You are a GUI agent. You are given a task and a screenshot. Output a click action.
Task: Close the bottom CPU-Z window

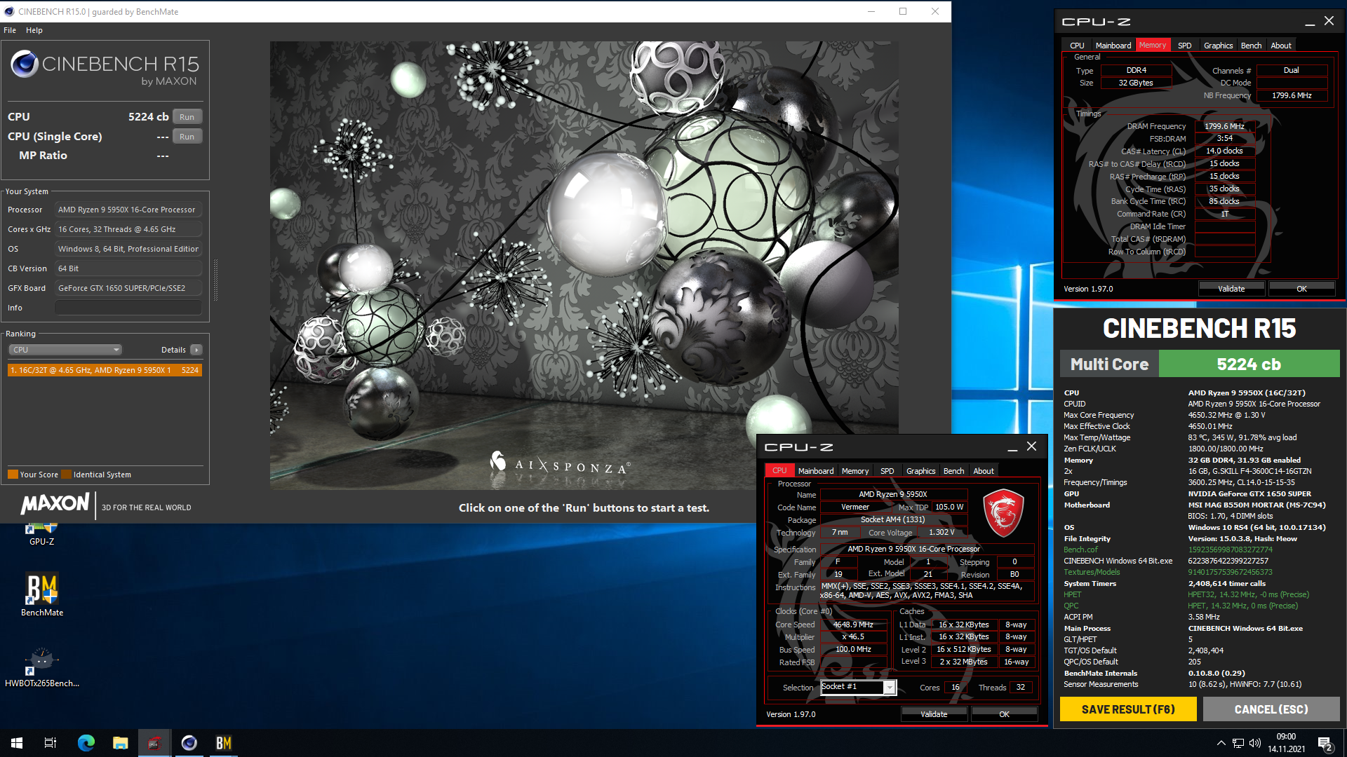click(1031, 446)
